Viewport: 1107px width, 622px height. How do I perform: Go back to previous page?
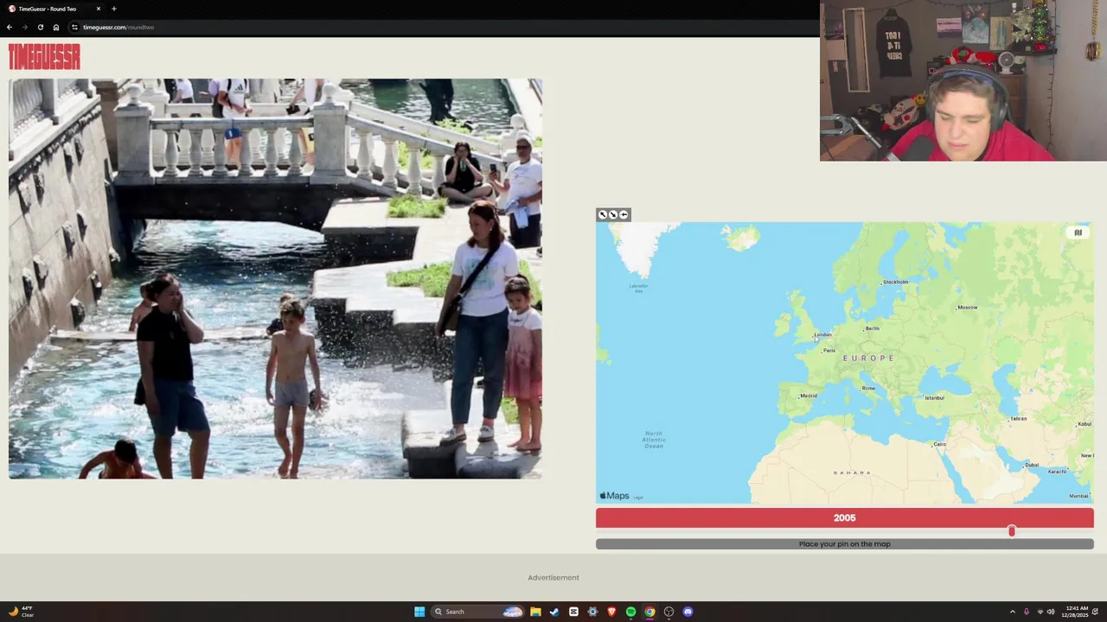[x=10, y=27]
